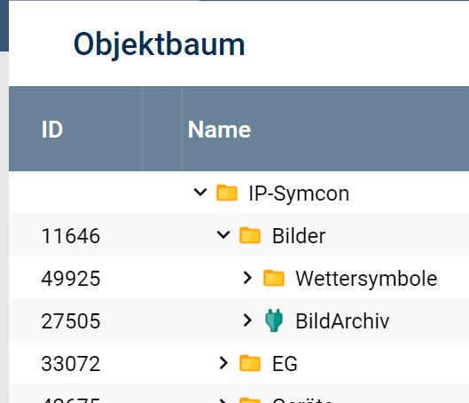Click the green plug icon of BildArchiv
Image resolution: width=469 pixels, height=403 pixels.
[x=274, y=320]
